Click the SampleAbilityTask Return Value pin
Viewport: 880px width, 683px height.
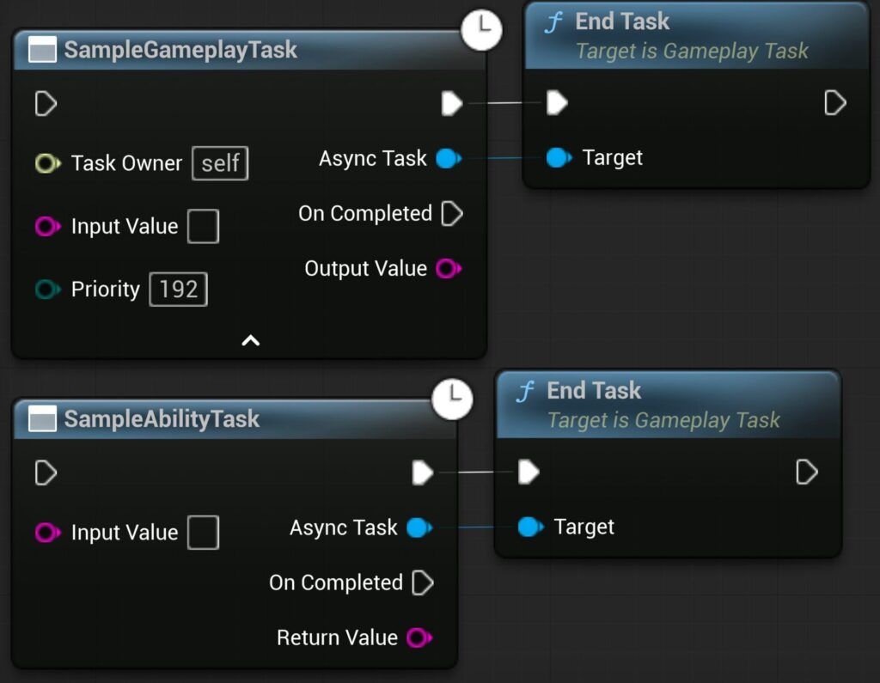coord(419,637)
